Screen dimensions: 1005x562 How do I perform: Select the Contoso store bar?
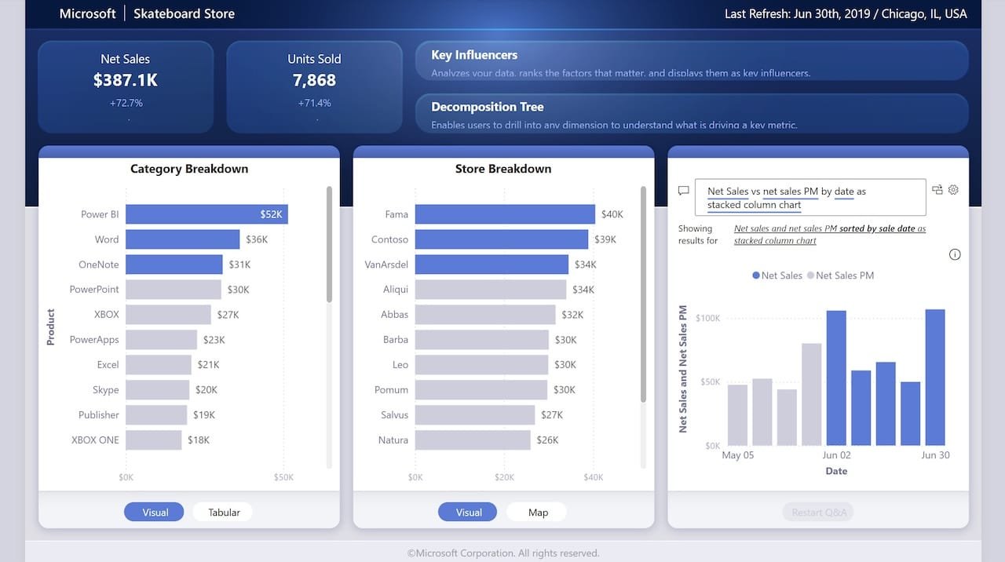pos(502,239)
